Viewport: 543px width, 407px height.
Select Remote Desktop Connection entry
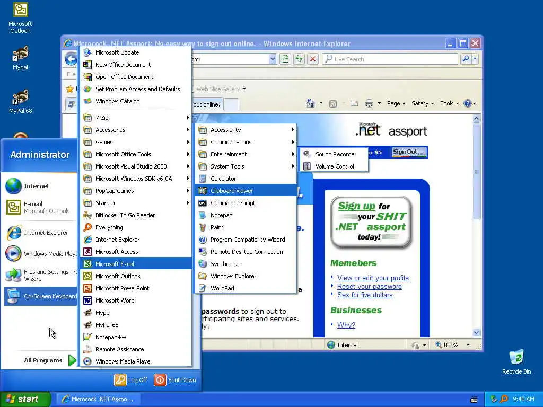pyautogui.click(x=246, y=252)
